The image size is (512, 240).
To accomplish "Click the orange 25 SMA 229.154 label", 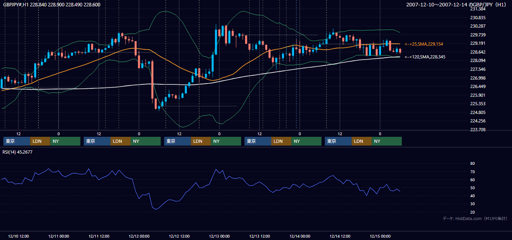I will click(x=424, y=44).
